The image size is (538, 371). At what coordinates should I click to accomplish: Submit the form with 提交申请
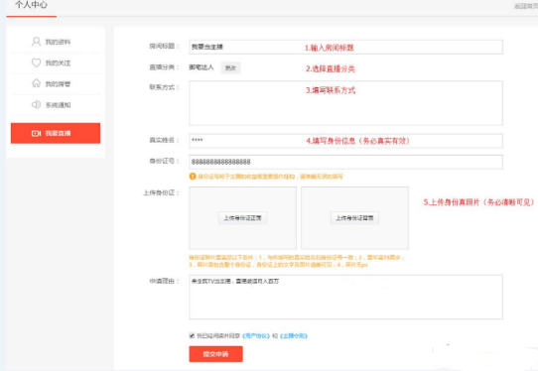pyautogui.click(x=215, y=354)
